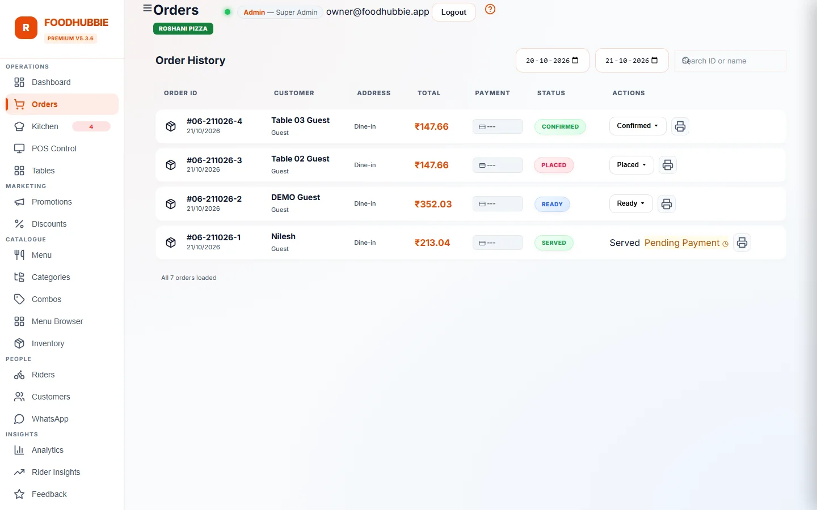Screen dimensions: 817x510
Task: Open the Confirmed status dropdown
Action: 638,126
